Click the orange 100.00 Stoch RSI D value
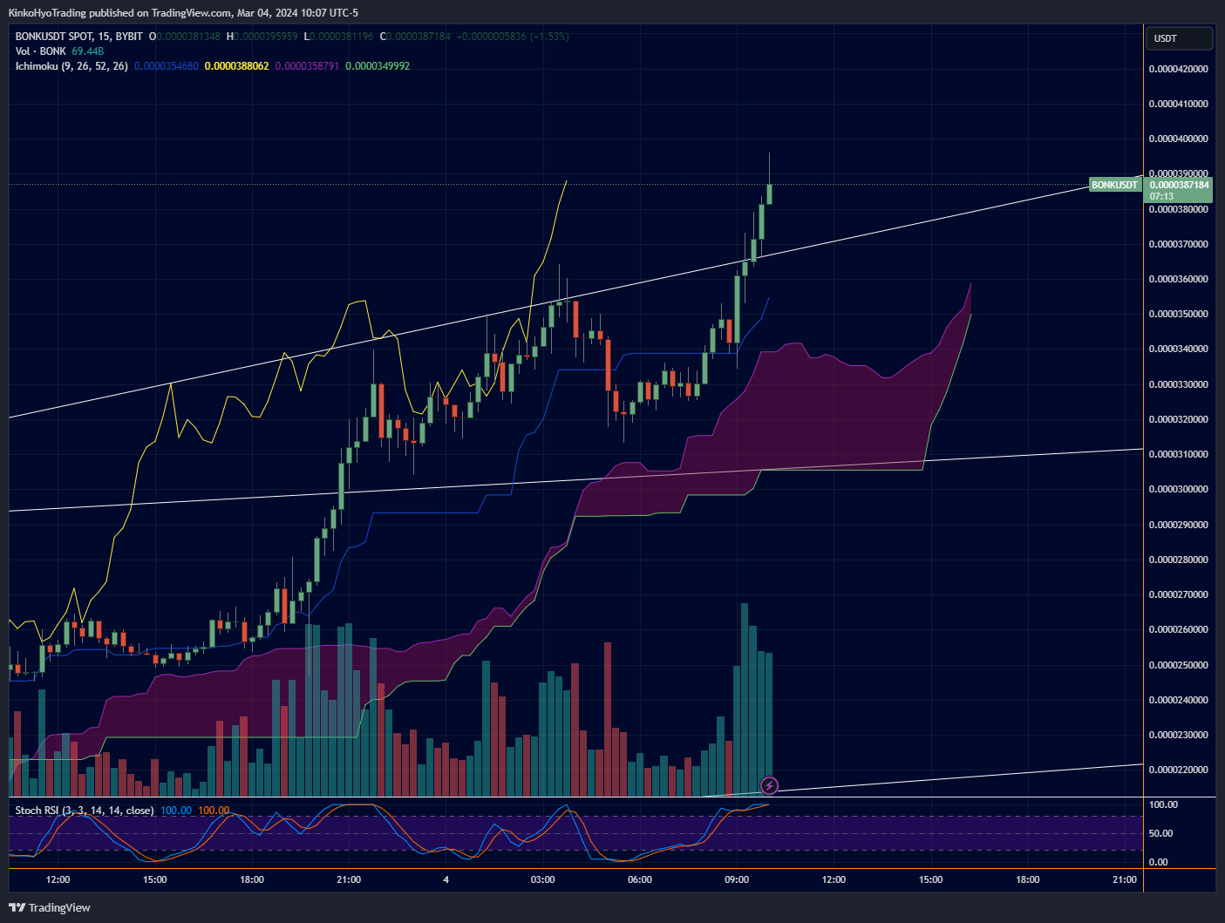The height and width of the screenshot is (923, 1225). click(x=214, y=811)
